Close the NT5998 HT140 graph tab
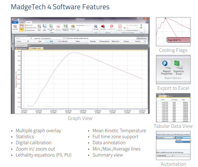This screenshot has height=167, width=198. (x=42, y=48)
